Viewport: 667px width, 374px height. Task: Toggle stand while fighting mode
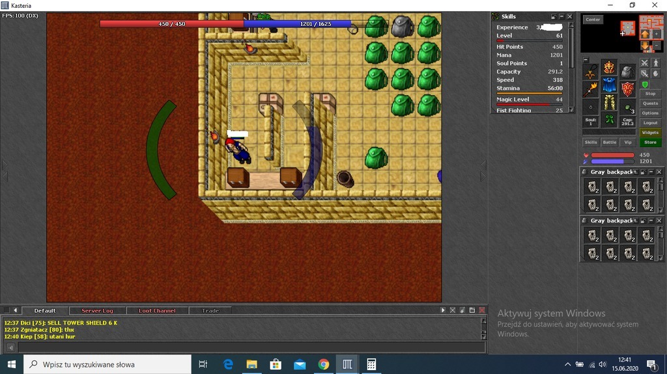(x=655, y=63)
